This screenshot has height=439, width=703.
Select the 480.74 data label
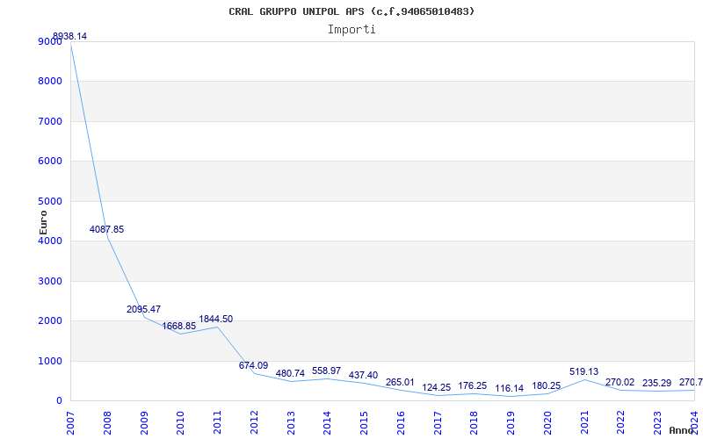(290, 374)
